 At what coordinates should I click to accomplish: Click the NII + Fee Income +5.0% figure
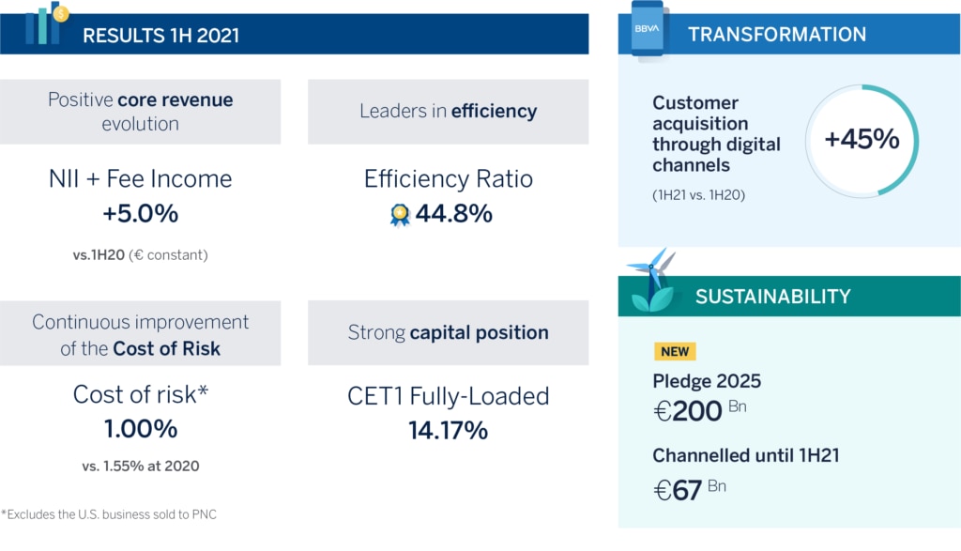click(141, 214)
